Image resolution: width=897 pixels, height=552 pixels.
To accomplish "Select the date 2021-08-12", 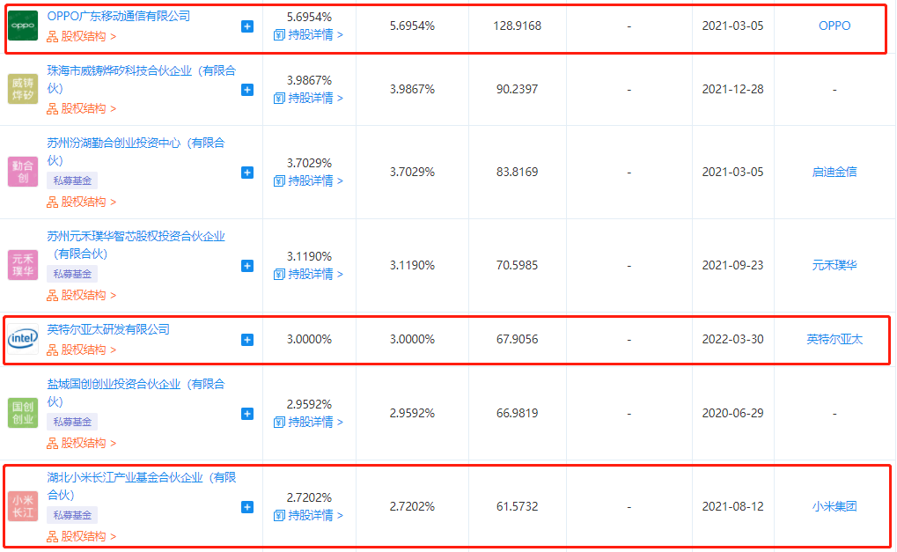I will [x=732, y=506].
